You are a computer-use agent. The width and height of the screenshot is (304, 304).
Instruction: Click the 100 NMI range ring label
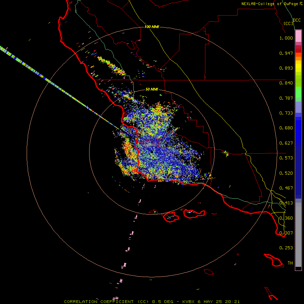tap(152, 27)
